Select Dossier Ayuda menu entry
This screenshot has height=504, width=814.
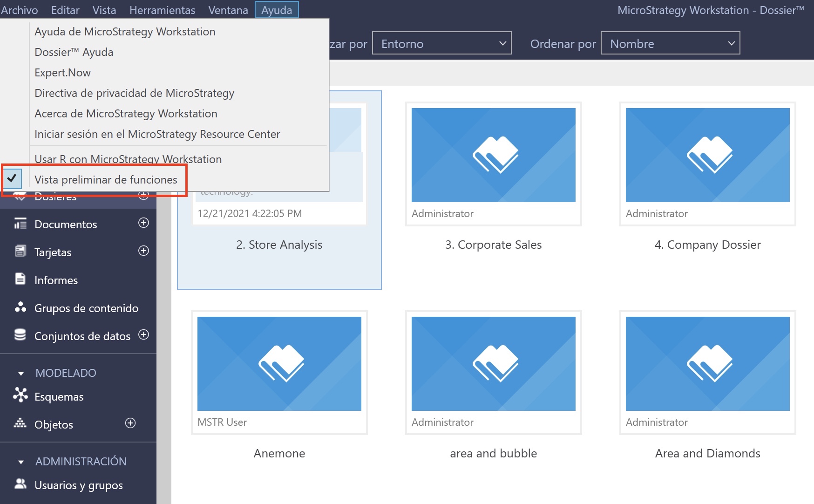[74, 52]
